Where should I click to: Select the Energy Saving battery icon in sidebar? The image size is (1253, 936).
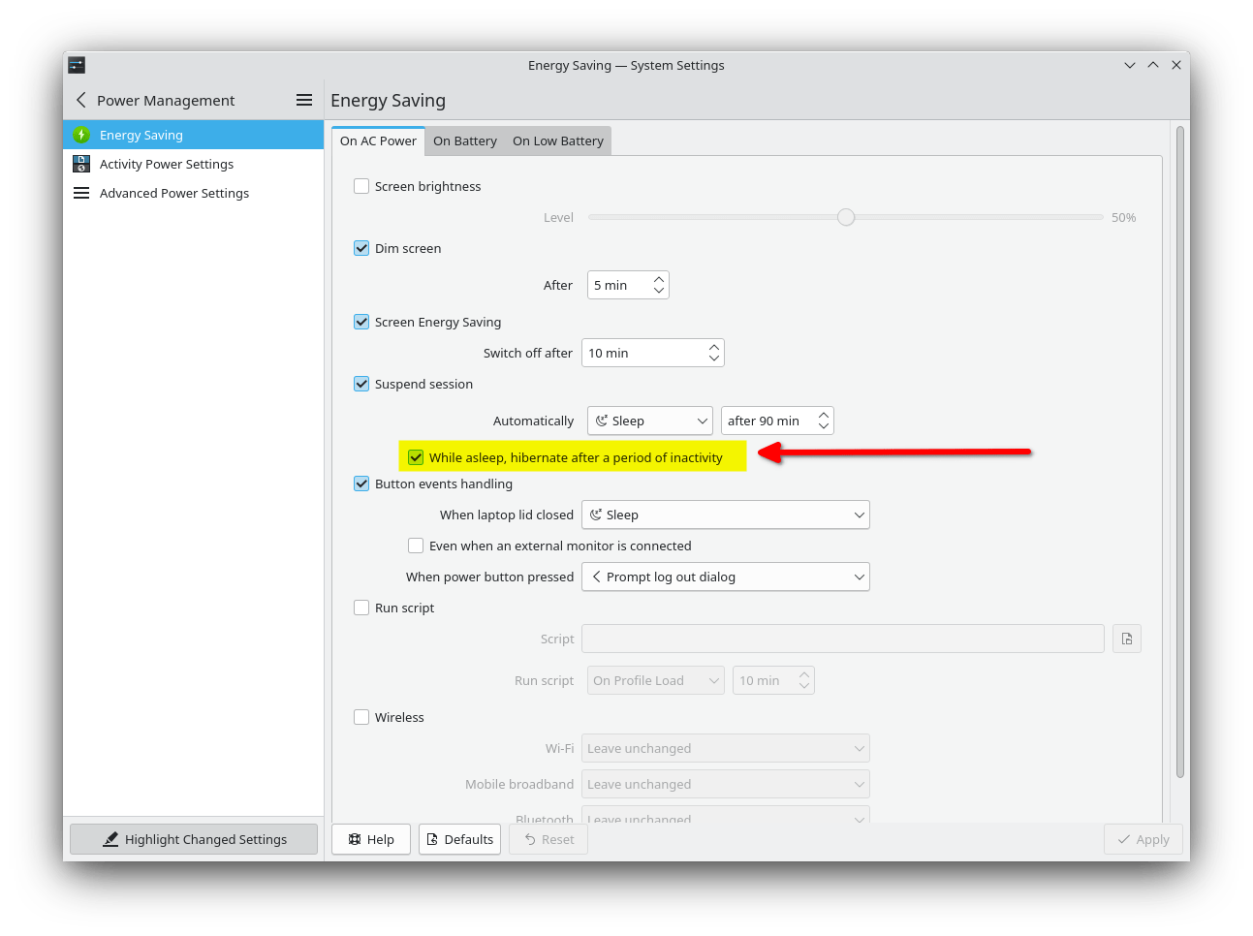(x=81, y=135)
